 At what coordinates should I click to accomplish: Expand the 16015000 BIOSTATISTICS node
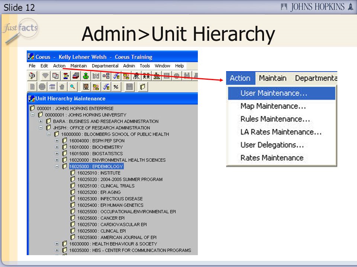(57, 154)
